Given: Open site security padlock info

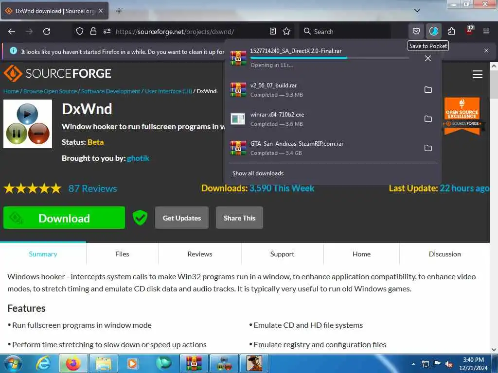Looking at the screenshot, I should point(93,31).
